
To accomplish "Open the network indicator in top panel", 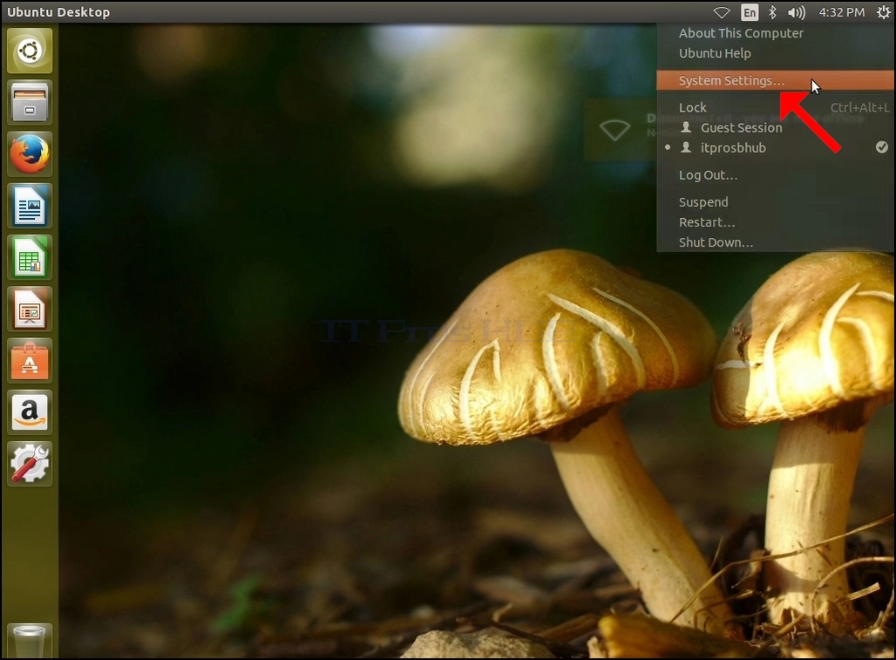I will point(722,12).
